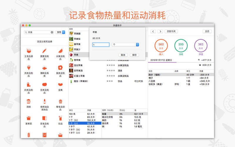The height and width of the screenshot is (147, 235).
Task: Open the 面食及制品 bread category
Action: [45, 121]
